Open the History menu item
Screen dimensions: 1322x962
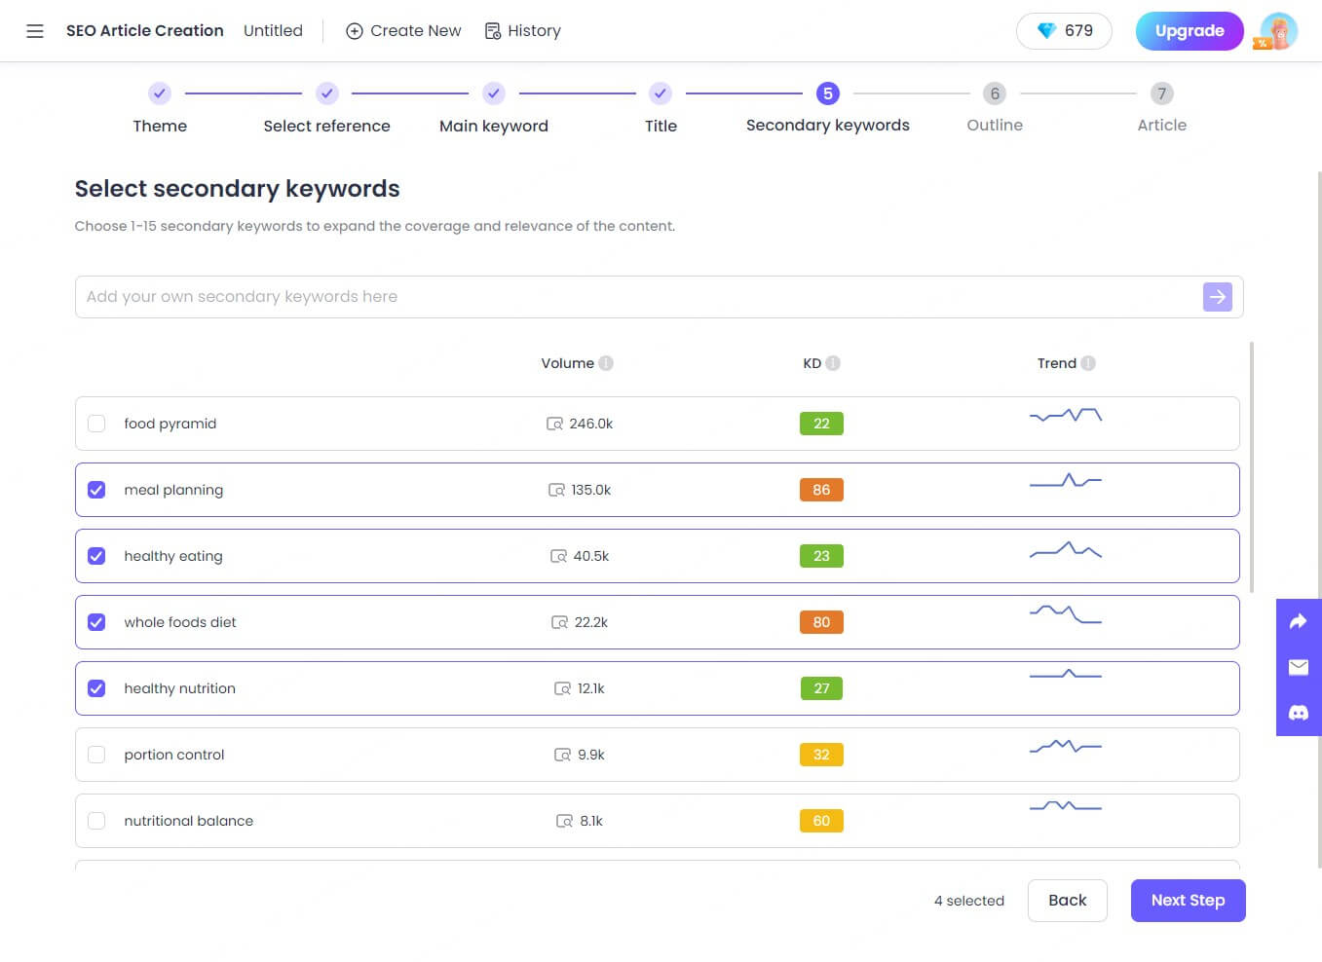(x=523, y=31)
